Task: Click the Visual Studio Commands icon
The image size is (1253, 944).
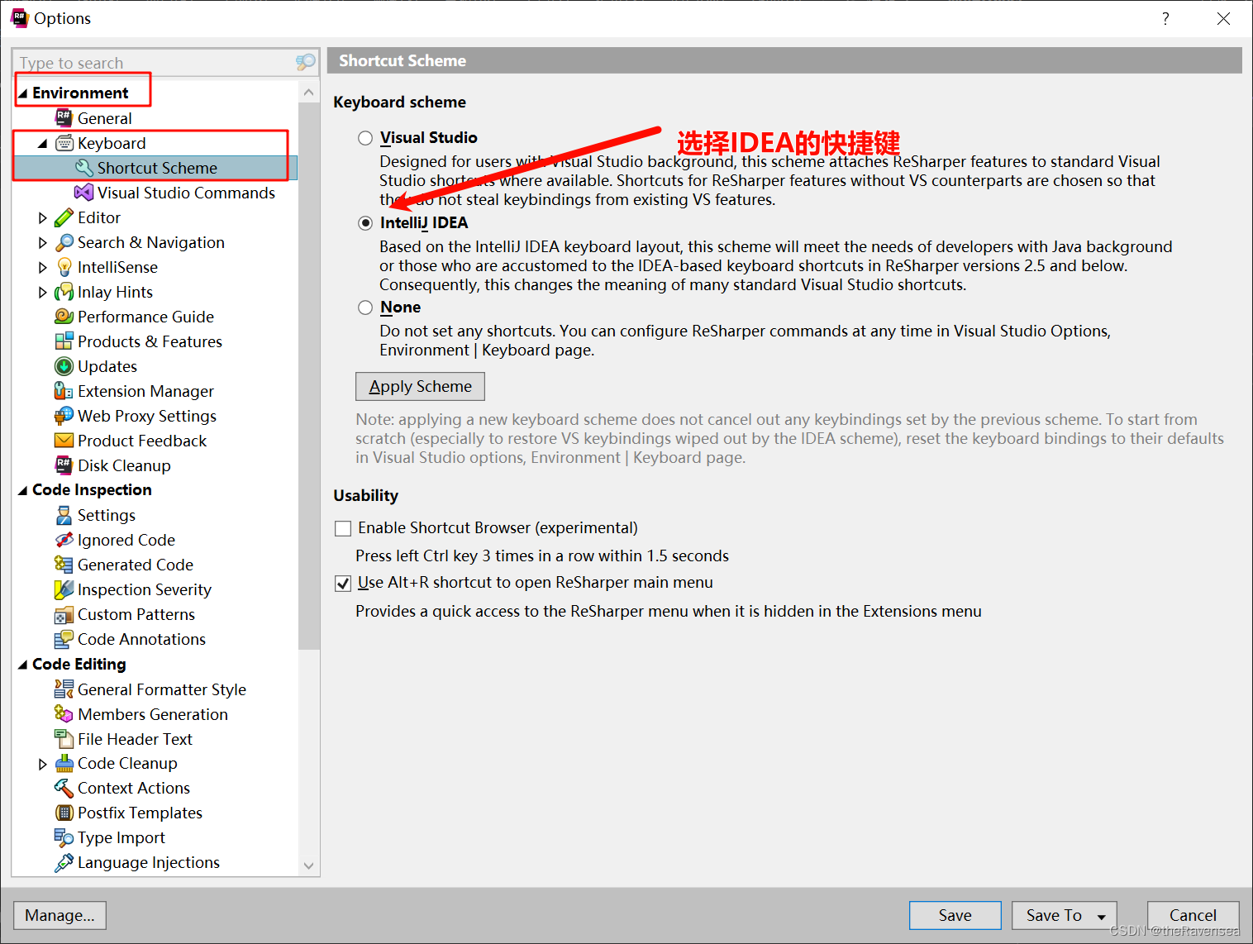Action: 83,193
